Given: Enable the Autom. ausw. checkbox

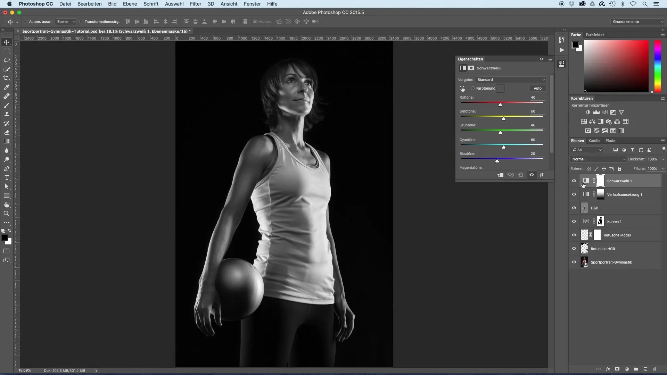Looking at the screenshot, I should (26, 22).
